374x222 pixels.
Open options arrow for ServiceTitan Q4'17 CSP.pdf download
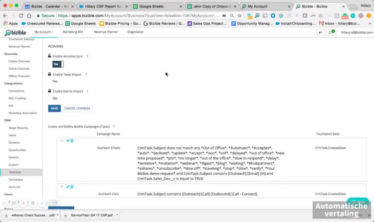117,215
